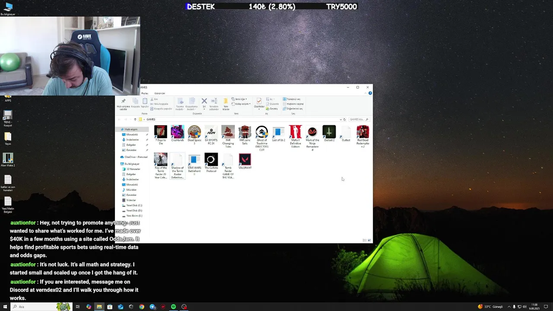Expand the address bar history dropdown
The image size is (553, 311).
[x=340, y=120]
